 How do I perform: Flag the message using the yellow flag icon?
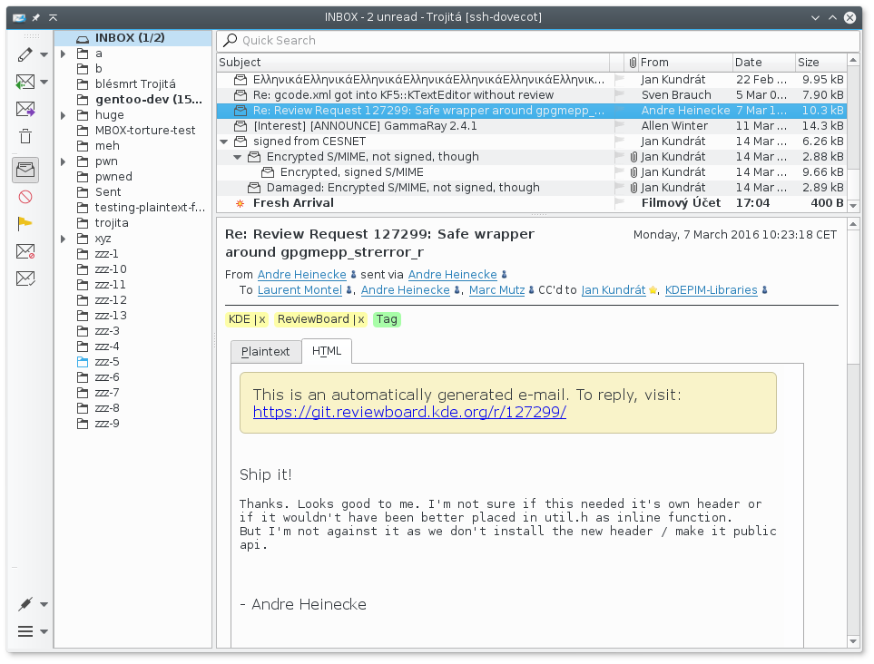25,223
